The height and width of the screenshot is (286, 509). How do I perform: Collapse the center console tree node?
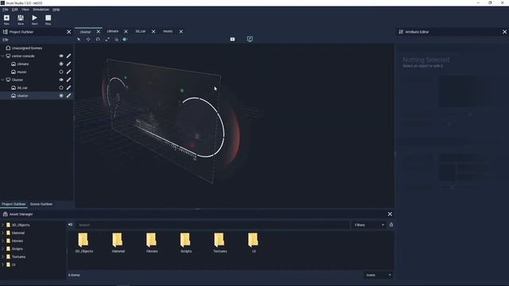point(3,56)
